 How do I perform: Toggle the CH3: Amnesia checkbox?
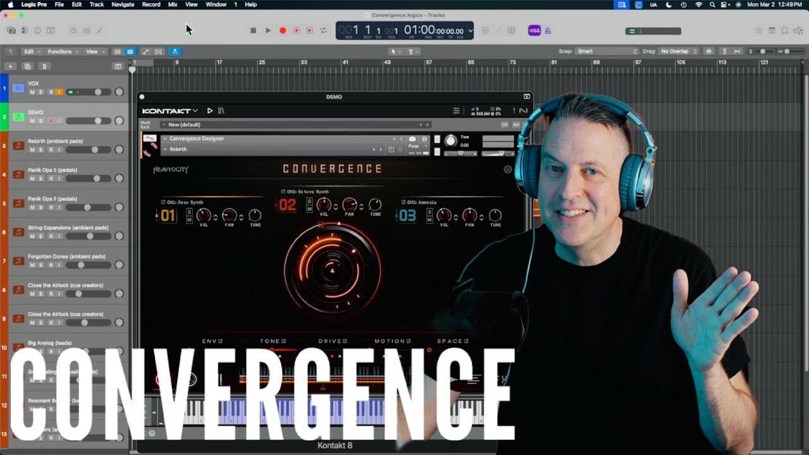pyautogui.click(x=403, y=202)
